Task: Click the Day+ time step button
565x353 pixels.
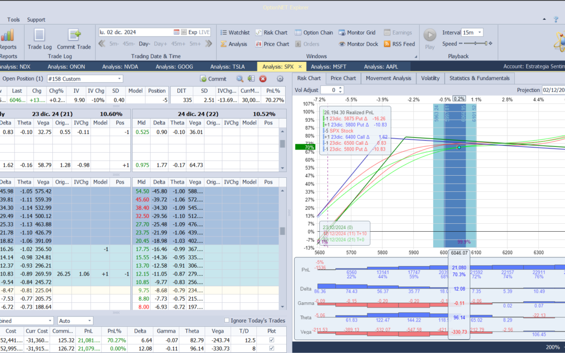Action: pos(161,43)
